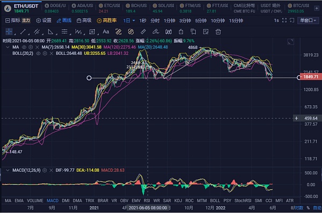Click the pencil freehand drawing icon
Viewport: 322px width, 213px height.
click(156, 32)
